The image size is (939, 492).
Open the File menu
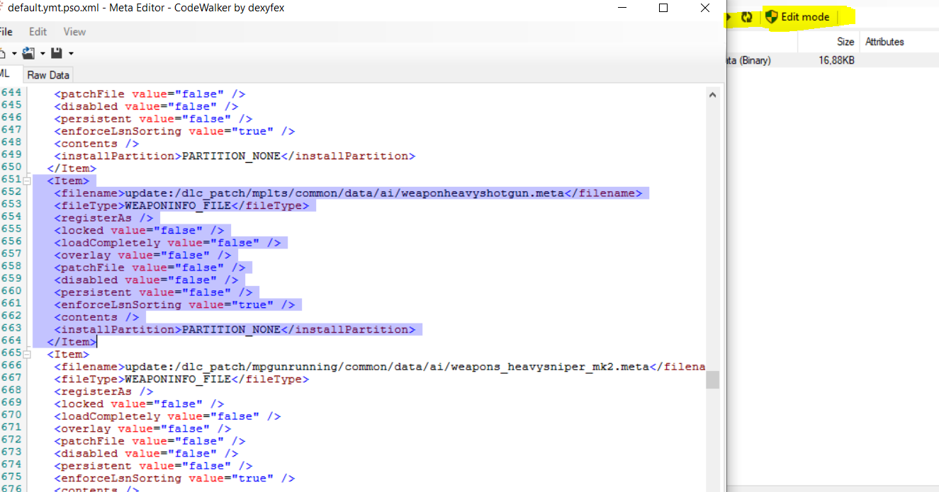6,32
